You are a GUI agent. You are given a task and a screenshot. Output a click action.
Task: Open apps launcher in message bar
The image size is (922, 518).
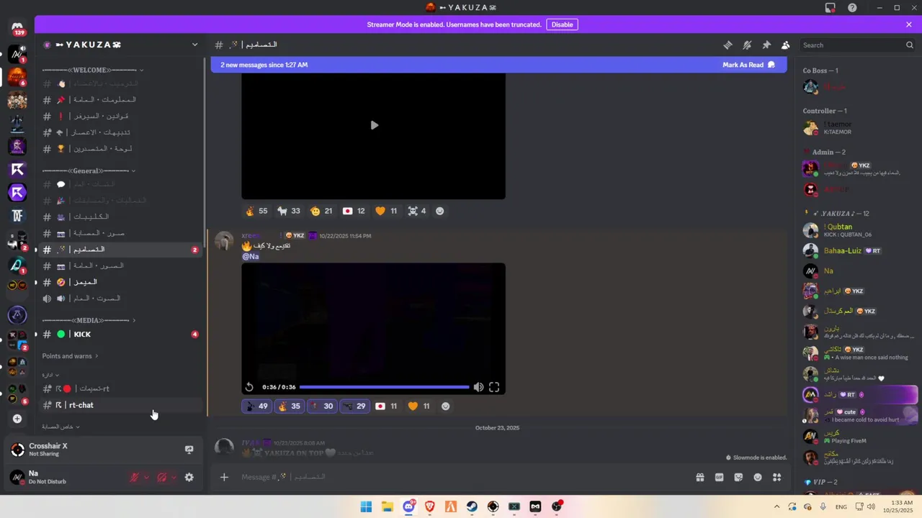click(776, 477)
